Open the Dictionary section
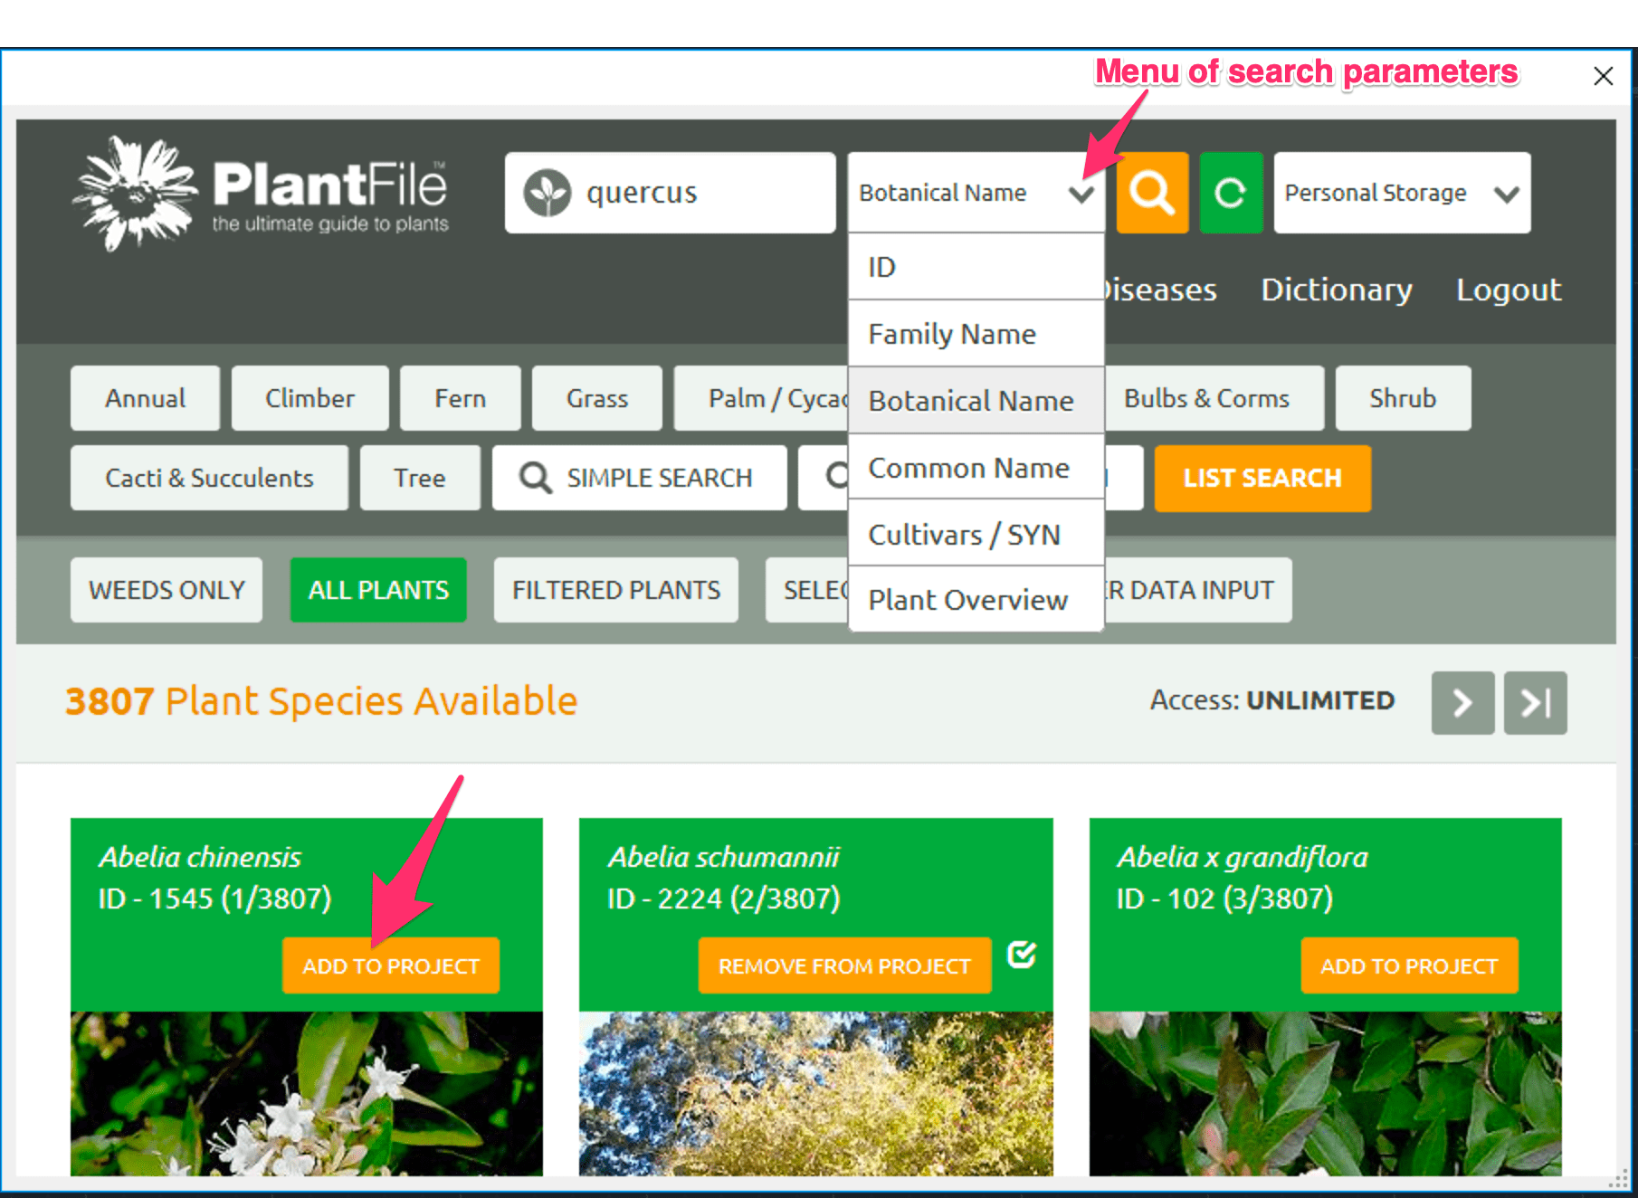 point(1336,290)
